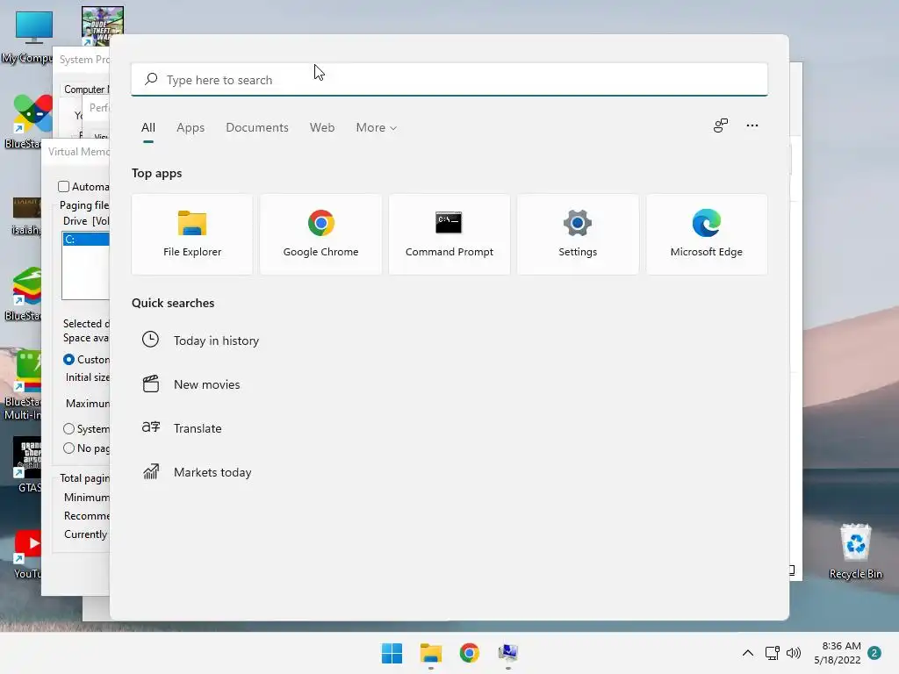Open the clock showing 8:36 AM
The width and height of the screenshot is (899, 674).
click(838, 653)
